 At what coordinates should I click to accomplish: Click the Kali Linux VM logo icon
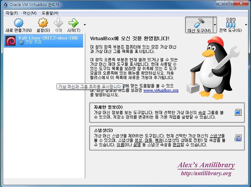[x=10, y=41]
